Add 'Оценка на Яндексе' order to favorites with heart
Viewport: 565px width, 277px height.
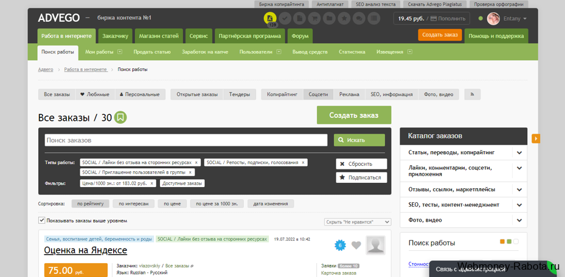pyautogui.click(x=356, y=245)
